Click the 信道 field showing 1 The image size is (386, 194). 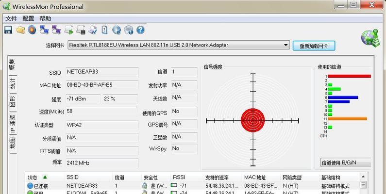(184, 72)
